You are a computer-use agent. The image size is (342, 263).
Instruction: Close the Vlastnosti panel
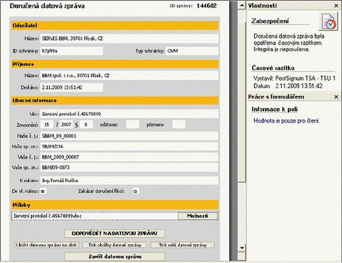(337, 6)
